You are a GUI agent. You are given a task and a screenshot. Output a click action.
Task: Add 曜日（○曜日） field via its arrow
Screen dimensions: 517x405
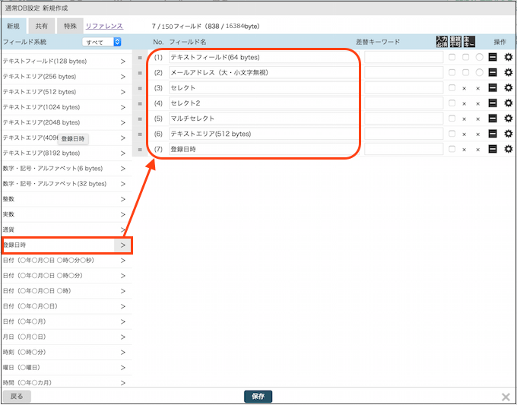coord(122,368)
